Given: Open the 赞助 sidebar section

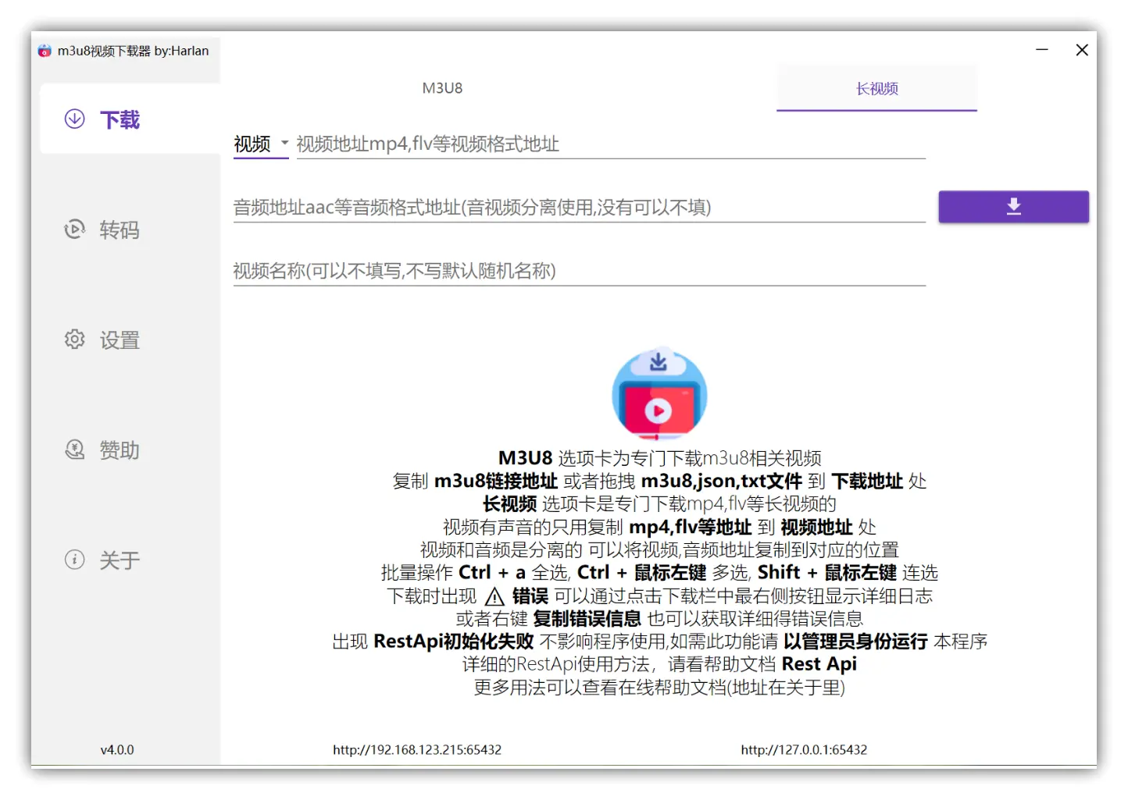Looking at the screenshot, I should pyautogui.click(x=130, y=450).
